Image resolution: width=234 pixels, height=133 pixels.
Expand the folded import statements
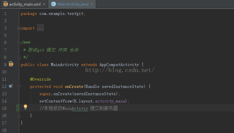[19, 28]
